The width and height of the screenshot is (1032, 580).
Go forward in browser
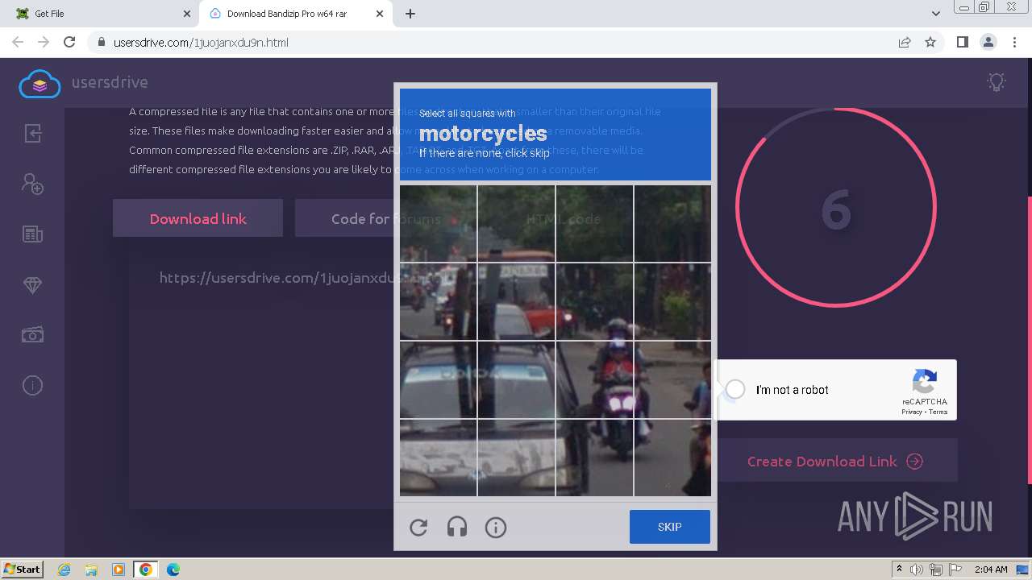44,42
